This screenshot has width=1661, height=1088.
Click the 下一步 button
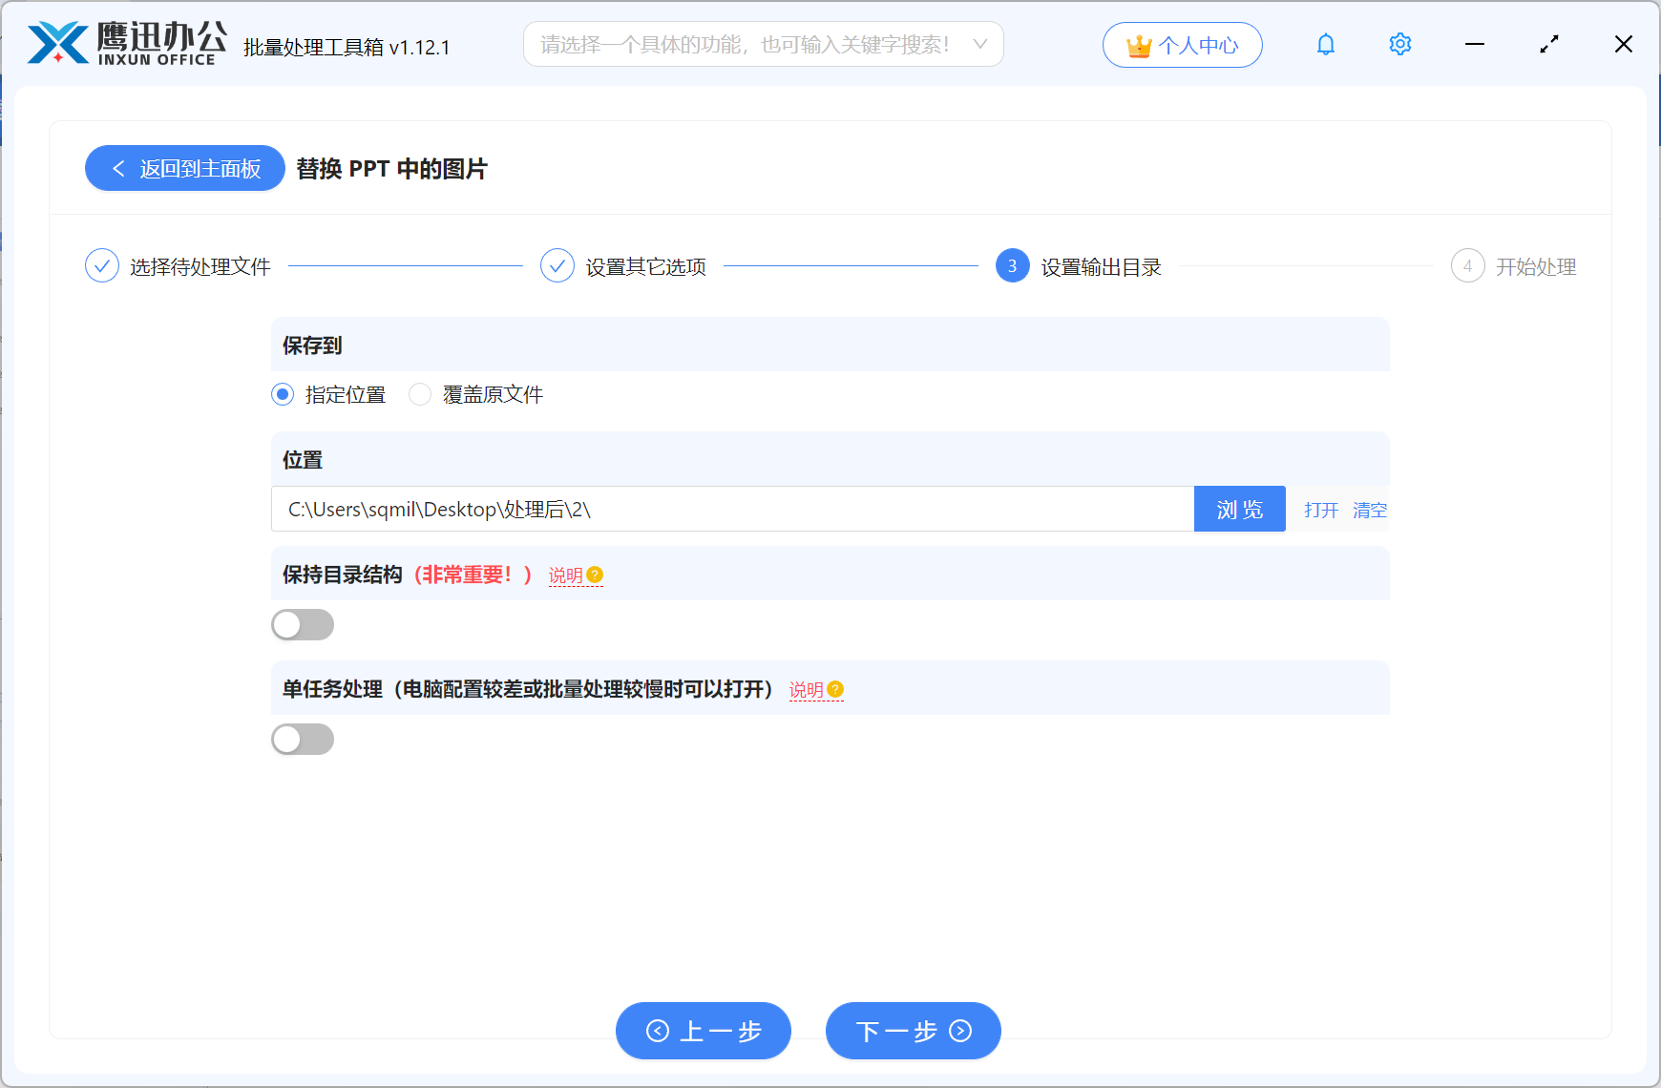point(912,1031)
